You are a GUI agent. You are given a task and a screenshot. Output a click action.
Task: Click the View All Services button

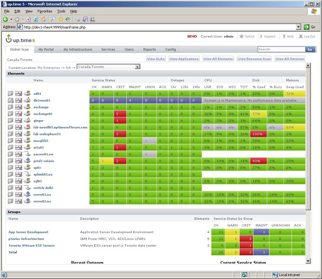290,59
